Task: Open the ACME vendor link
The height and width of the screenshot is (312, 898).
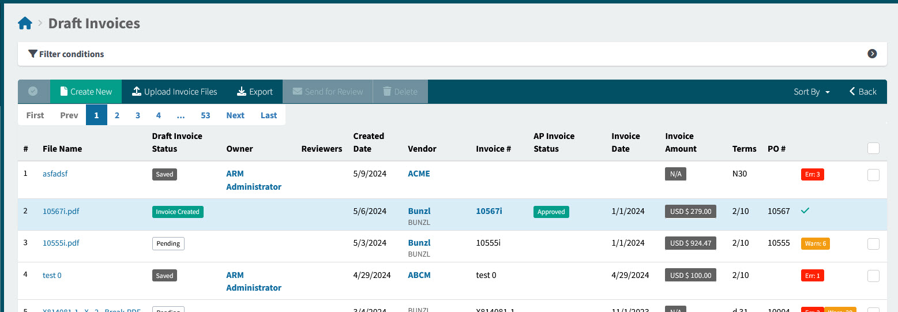Action: (419, 174)
